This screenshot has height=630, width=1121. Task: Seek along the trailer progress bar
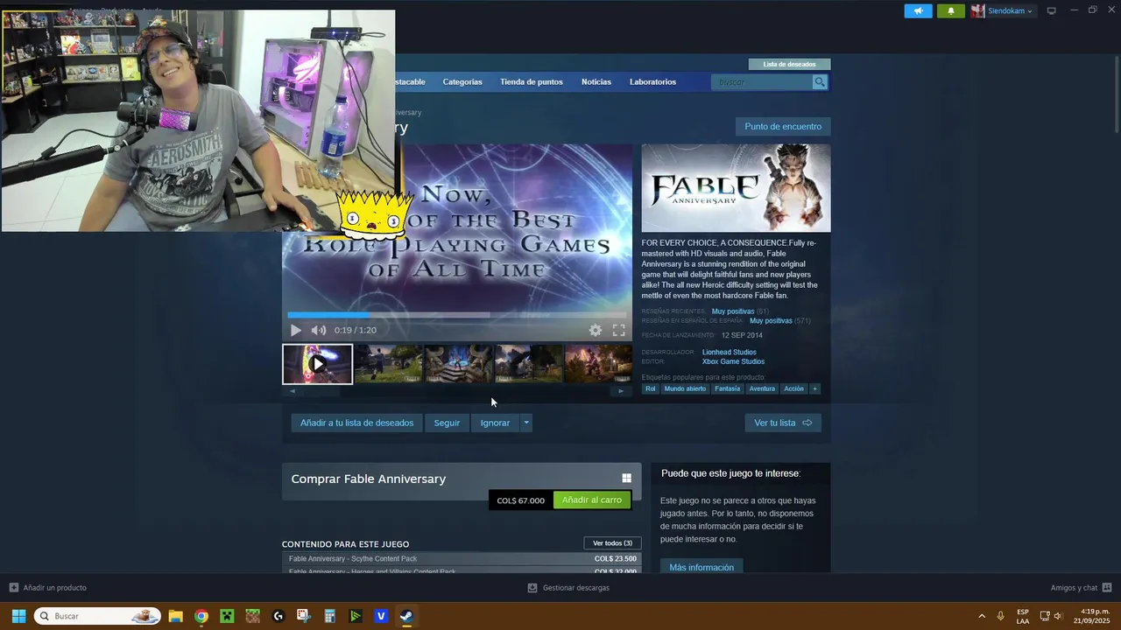tap(457, 315)
